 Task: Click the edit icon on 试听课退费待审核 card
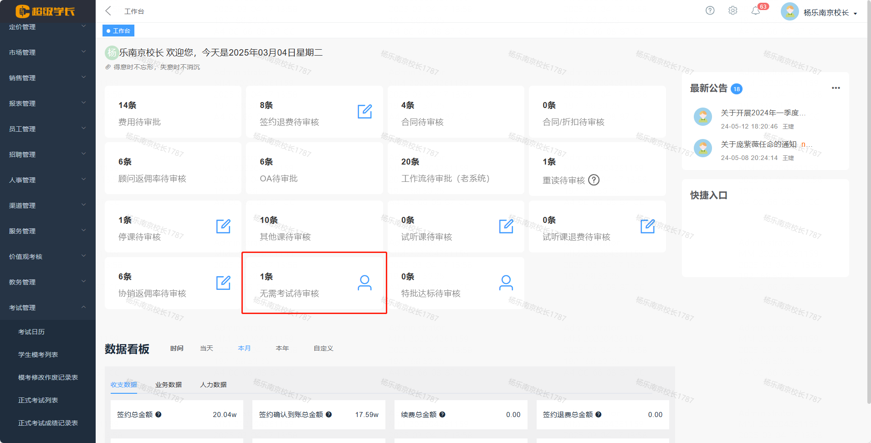tap(648, 226)
